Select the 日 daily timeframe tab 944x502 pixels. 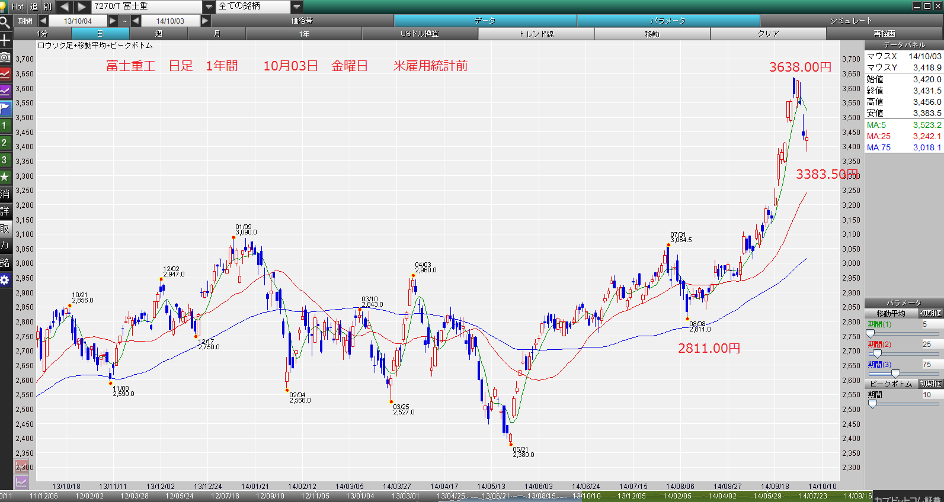[x=100, y=34]
